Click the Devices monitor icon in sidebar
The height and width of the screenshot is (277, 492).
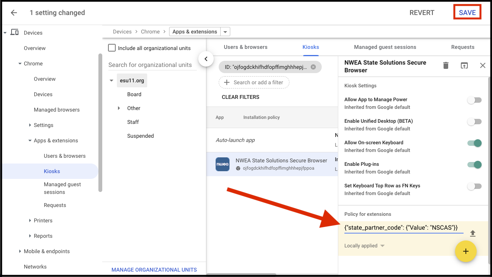click(x=15, y=32)
